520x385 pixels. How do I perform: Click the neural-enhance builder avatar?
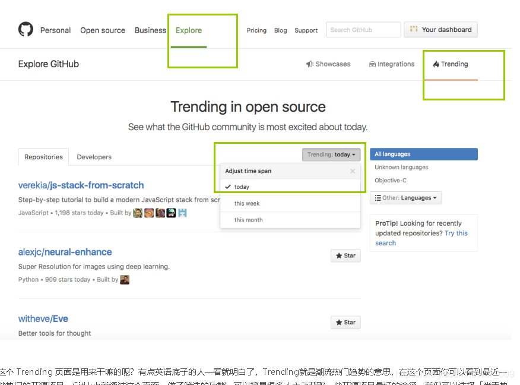click(x=125, y=279)
